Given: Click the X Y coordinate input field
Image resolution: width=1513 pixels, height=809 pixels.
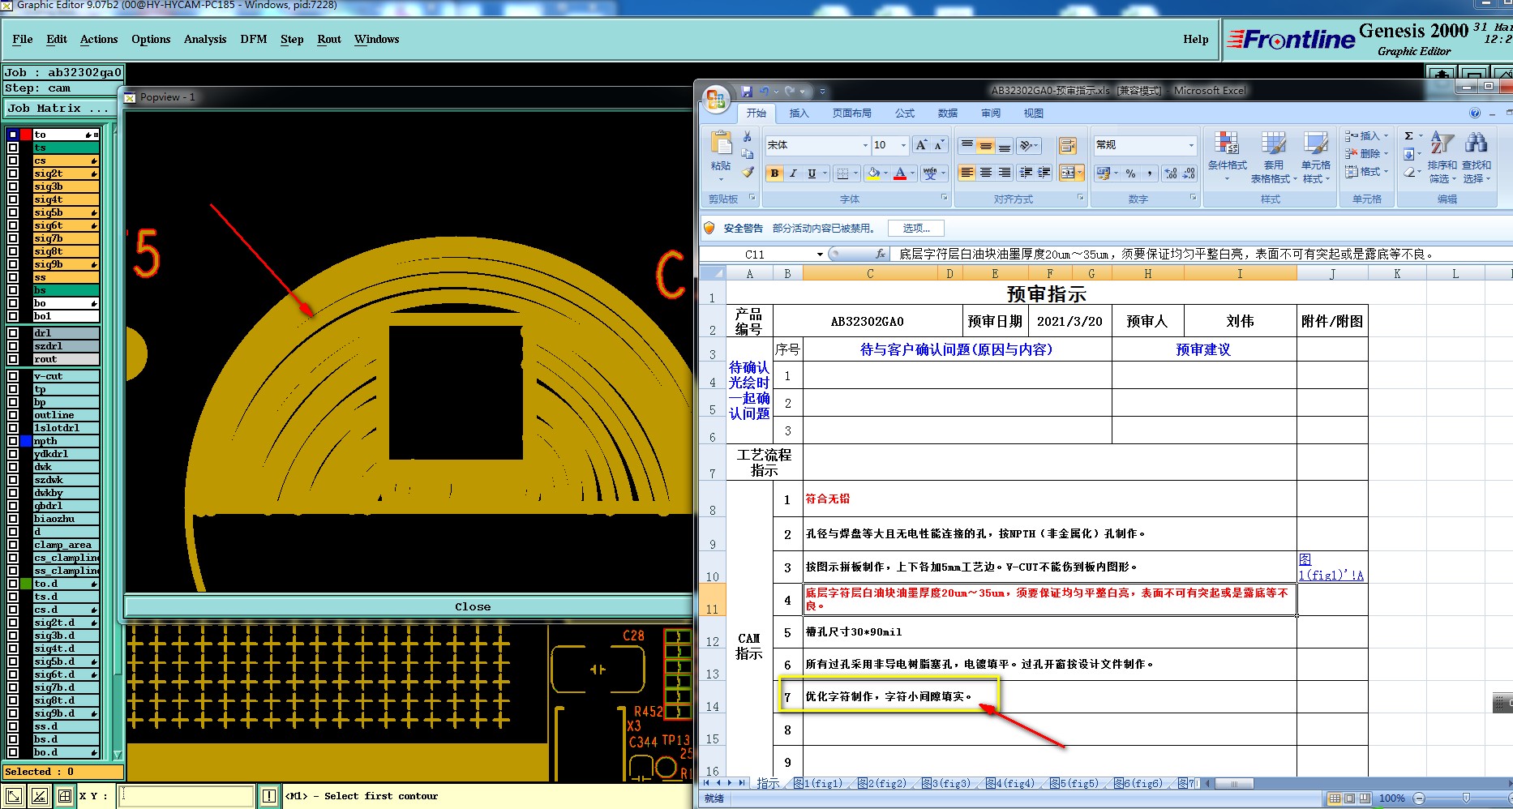Looking at the screenshot, I should 186,796.
